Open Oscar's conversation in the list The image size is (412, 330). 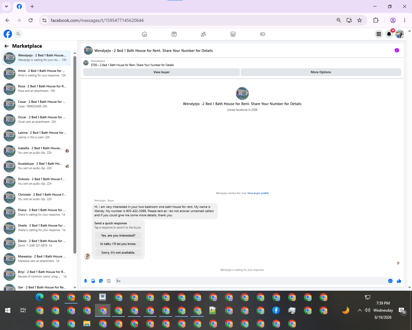[x=36, y=120]
